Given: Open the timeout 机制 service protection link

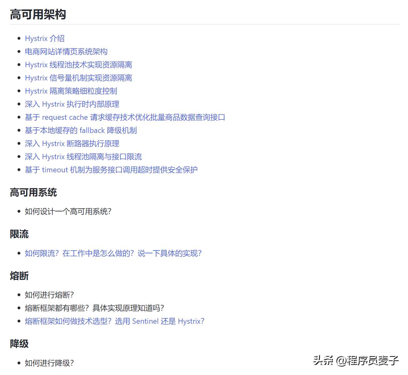Looking at the screenshot, I should pos(111,170).
